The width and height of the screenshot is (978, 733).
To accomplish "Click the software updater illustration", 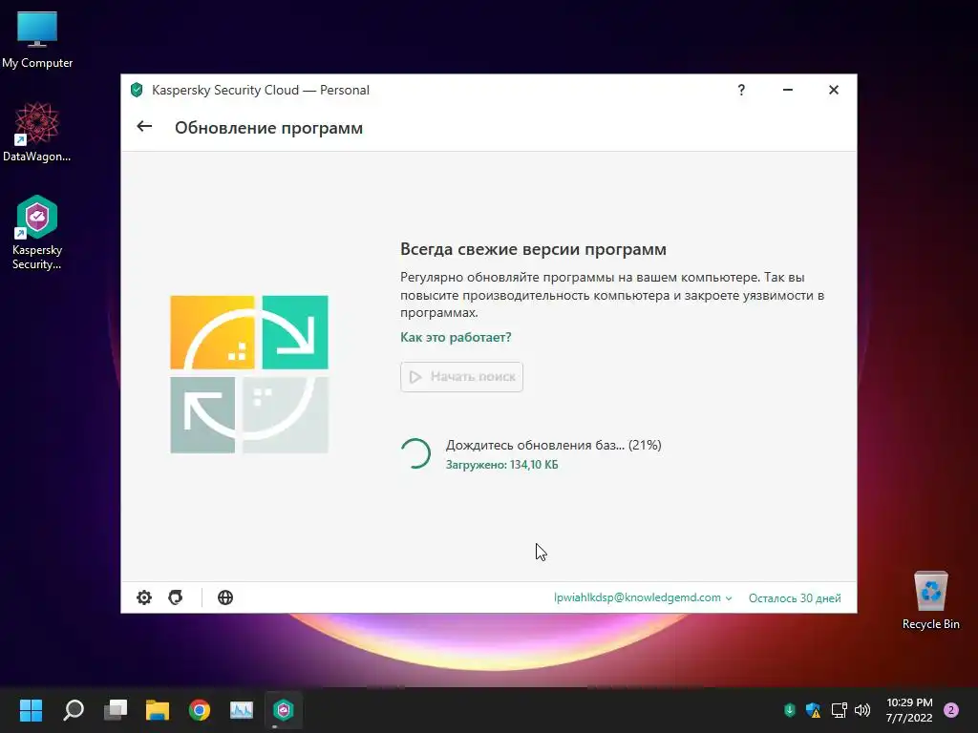I will click(249, 374).
